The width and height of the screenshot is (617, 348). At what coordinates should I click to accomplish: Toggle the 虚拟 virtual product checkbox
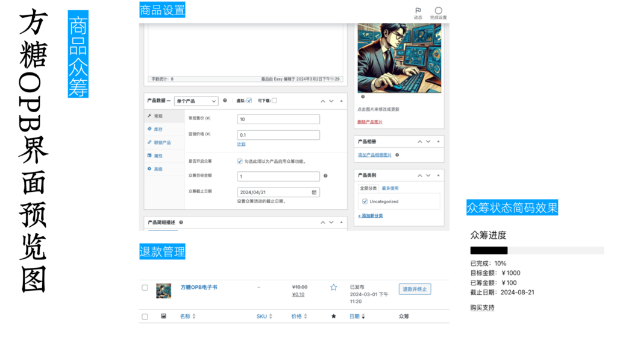[249, 101]
